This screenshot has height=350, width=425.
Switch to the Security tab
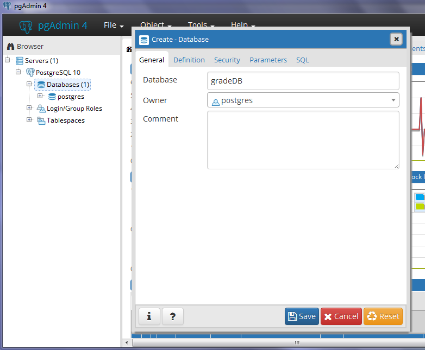[227, 60]
